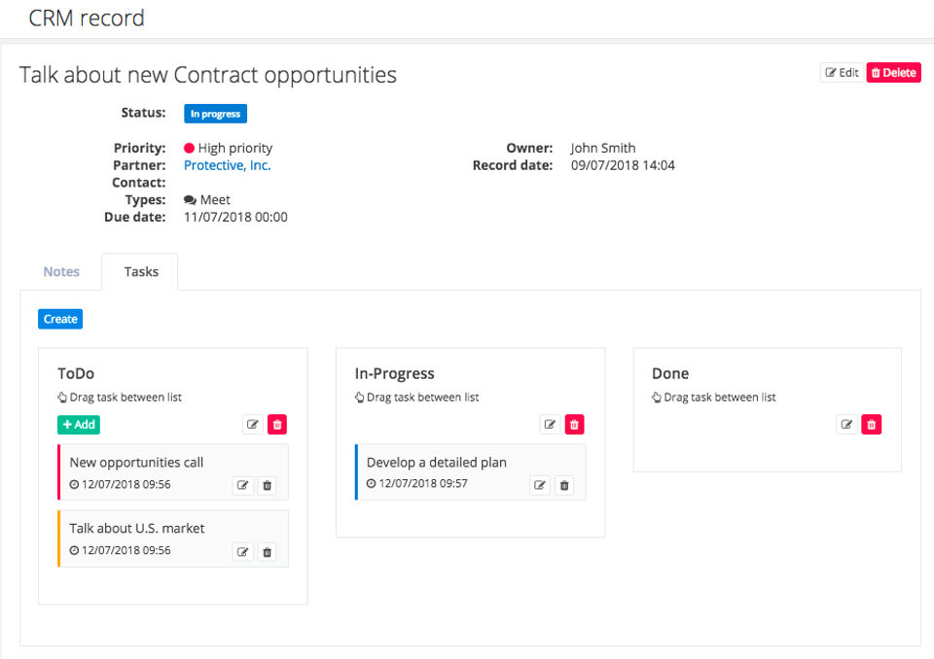
Task: Click the 'In progress' status badge
Action: coord(215,114)
